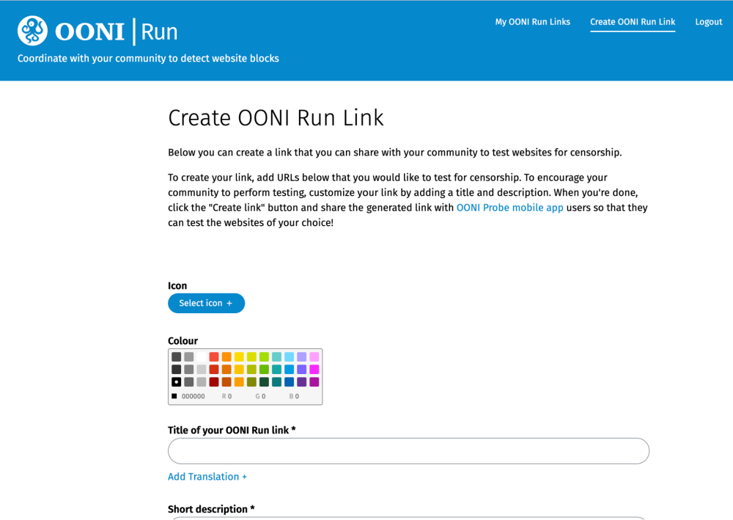Viewport: 733px width, 520px height.
Task: Select the Create OONI Run Link tab
Action: pyautogui.click(x=633, y=22)
